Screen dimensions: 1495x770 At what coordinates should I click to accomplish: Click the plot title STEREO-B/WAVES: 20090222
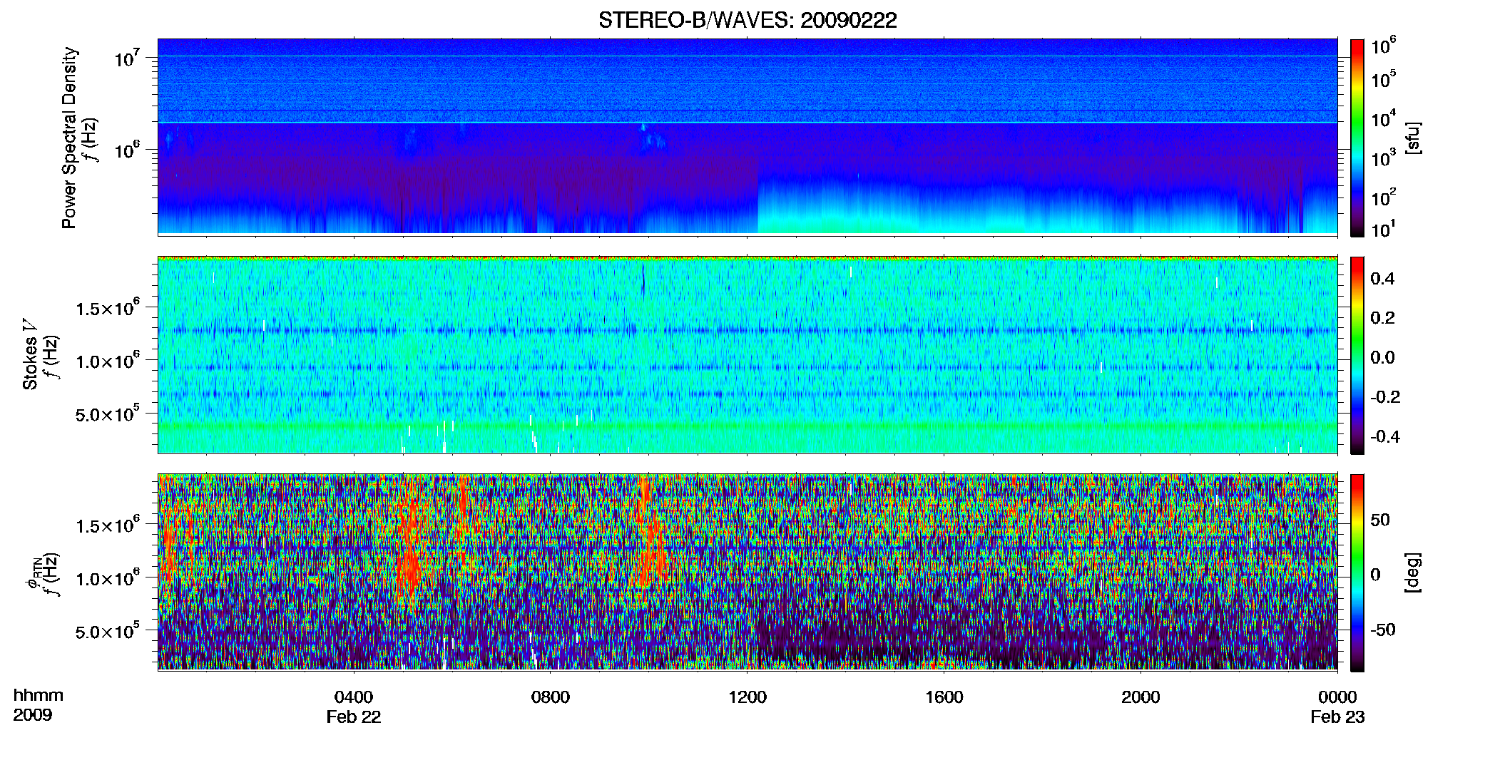[747, 20]
